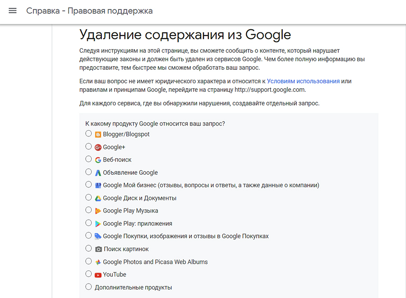
Task: Open the hamburger navigation menu
Action: [x=13, y=11]
